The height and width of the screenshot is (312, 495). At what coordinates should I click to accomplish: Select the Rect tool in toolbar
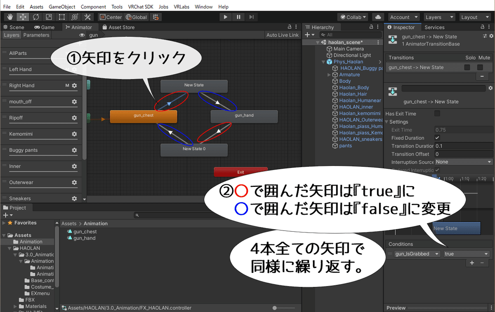pyautogui.click(x=61, y=17)
